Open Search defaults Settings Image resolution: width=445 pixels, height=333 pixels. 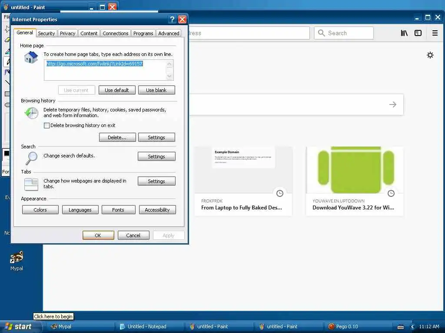pyautogui.click(x=156, y=156)
